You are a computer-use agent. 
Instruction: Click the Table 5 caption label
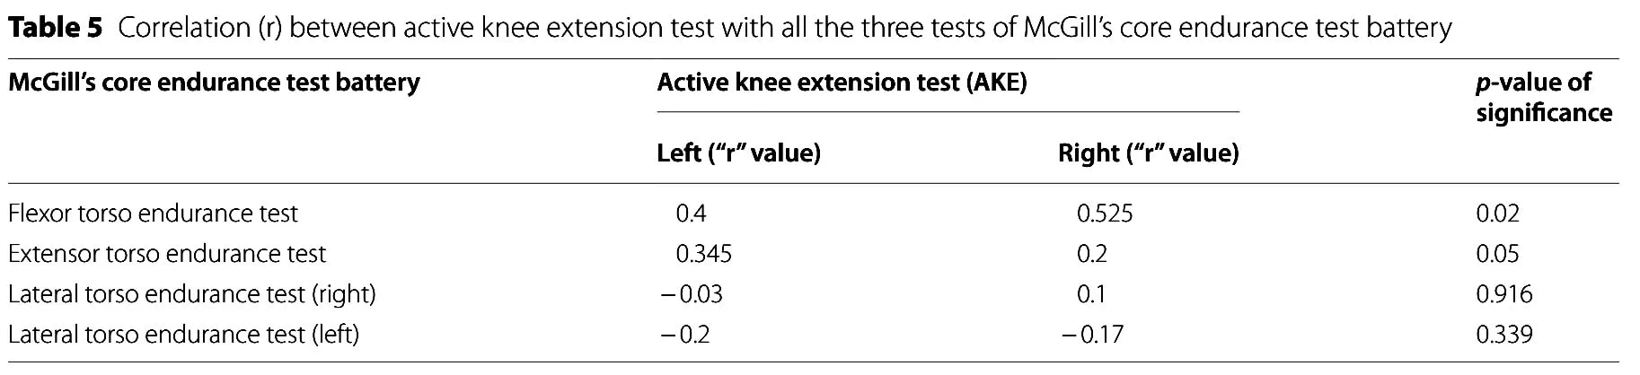point(55,28)
